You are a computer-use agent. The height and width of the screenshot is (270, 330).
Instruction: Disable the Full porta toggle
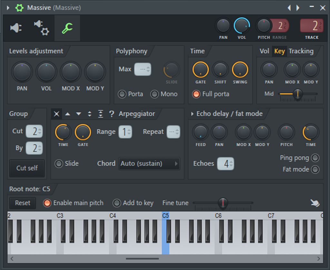pyautogui.click(x=196, y=94)
